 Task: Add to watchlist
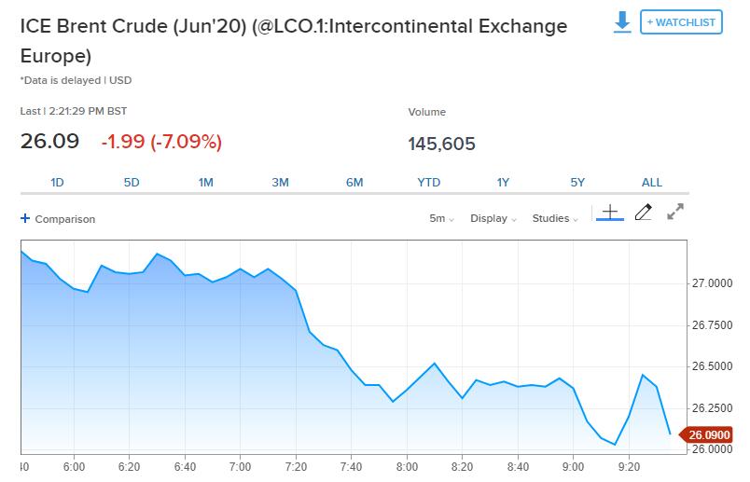click(681, 22)
